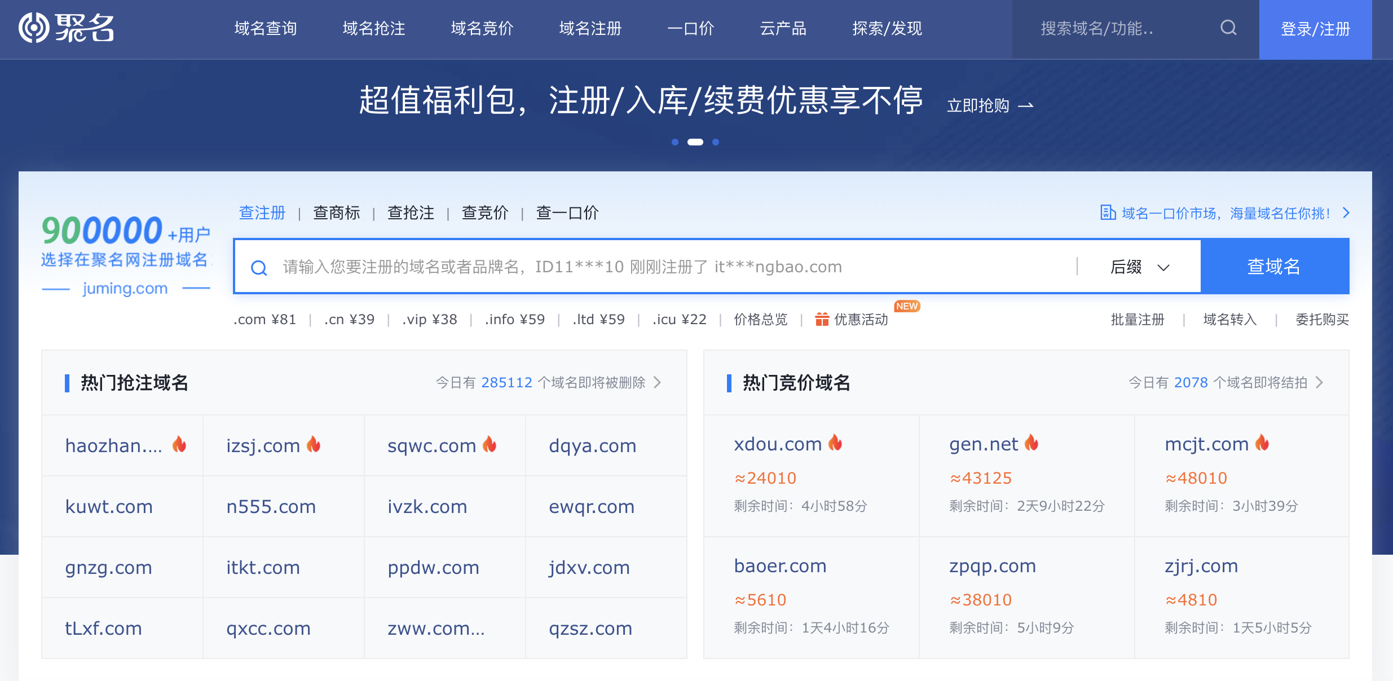Image resolution: width=1393 pixels, height=681 pixels.
Task: Switch to the 查商标 tab
Action: coord(337,213)
